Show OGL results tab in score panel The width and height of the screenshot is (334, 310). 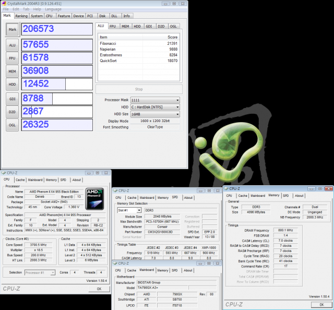click(173, 26)
